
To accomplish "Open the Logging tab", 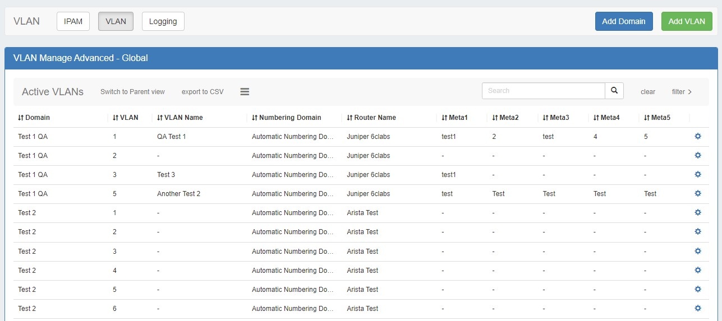I will click(163, 21).
